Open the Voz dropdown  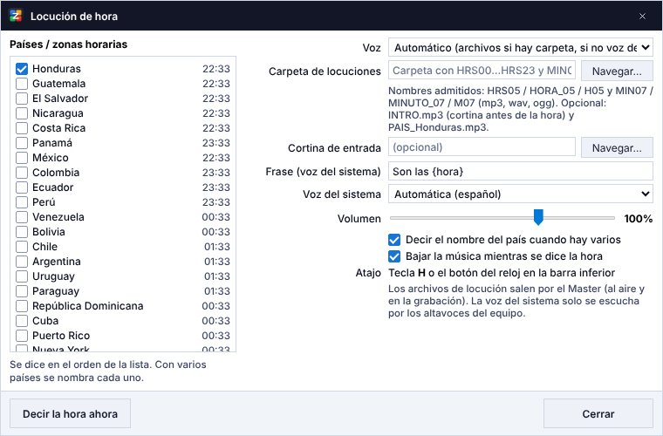[521, 48]
